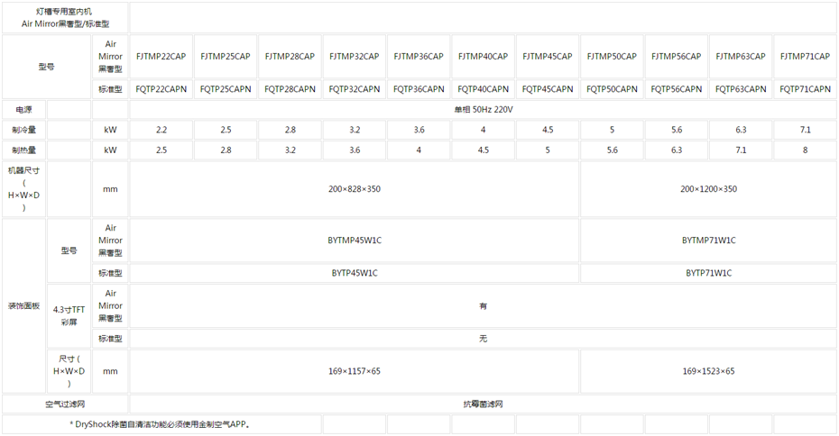Click TFT screen value 无

(484, 339)
